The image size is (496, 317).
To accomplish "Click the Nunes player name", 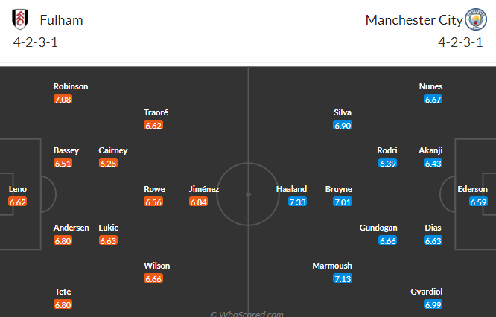I will pyautogui.click(x=430, y=86).
